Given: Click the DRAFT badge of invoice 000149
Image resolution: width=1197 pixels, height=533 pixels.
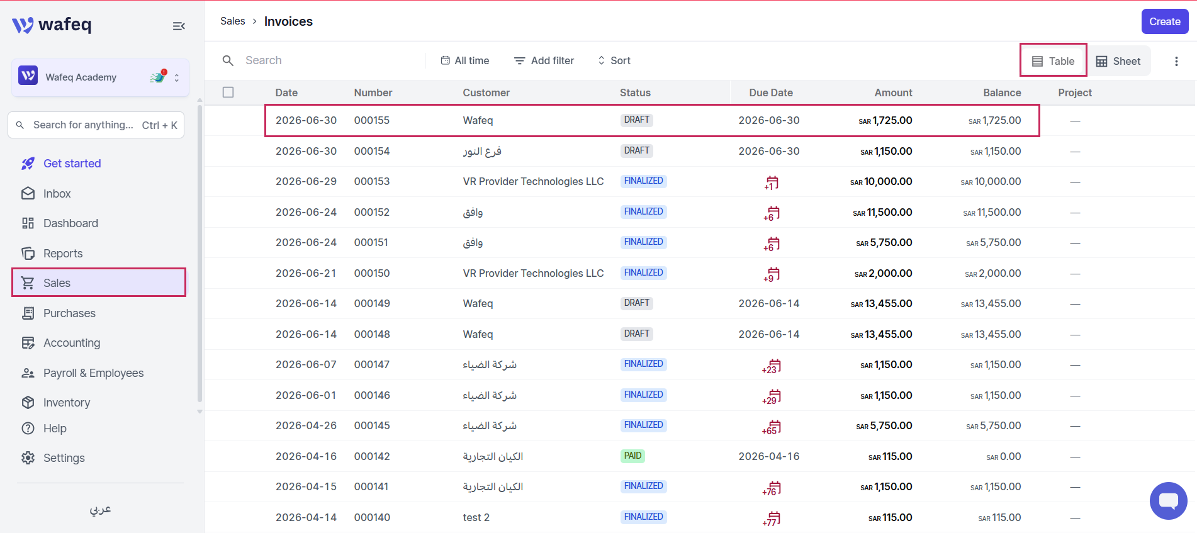Looking at the screenshot, I should pos(636,303).
